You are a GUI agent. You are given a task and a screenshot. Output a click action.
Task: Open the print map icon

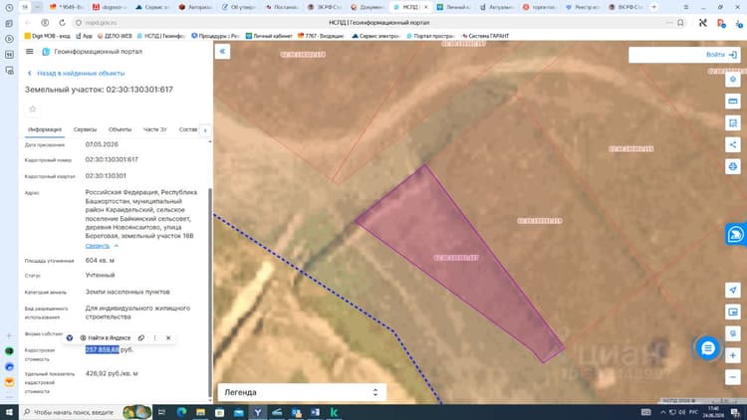coord(733,166)
